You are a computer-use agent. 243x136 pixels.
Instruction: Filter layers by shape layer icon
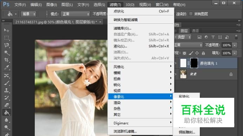point(220,37)
